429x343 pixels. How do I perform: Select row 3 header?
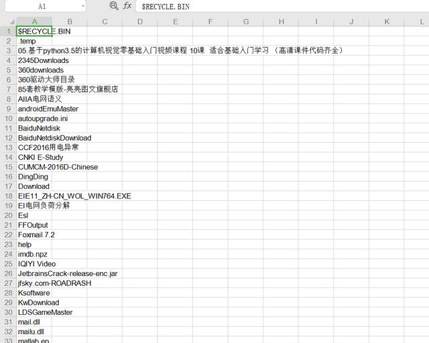(8, 51)
